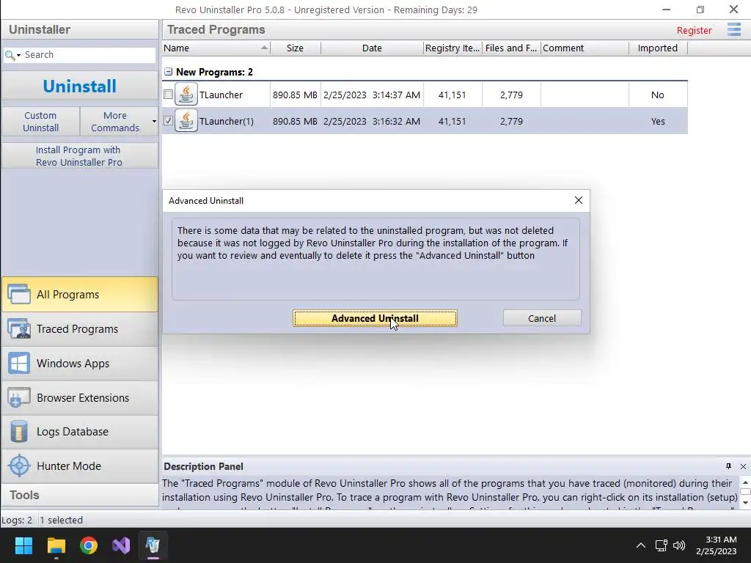The width and height of the screenshot is (751, 563).
Task: Click the Size column header
Action: [295, 48]
